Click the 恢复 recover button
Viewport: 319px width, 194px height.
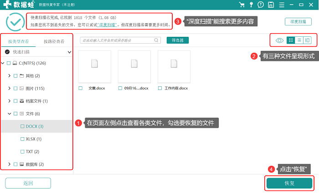(289, 183)
